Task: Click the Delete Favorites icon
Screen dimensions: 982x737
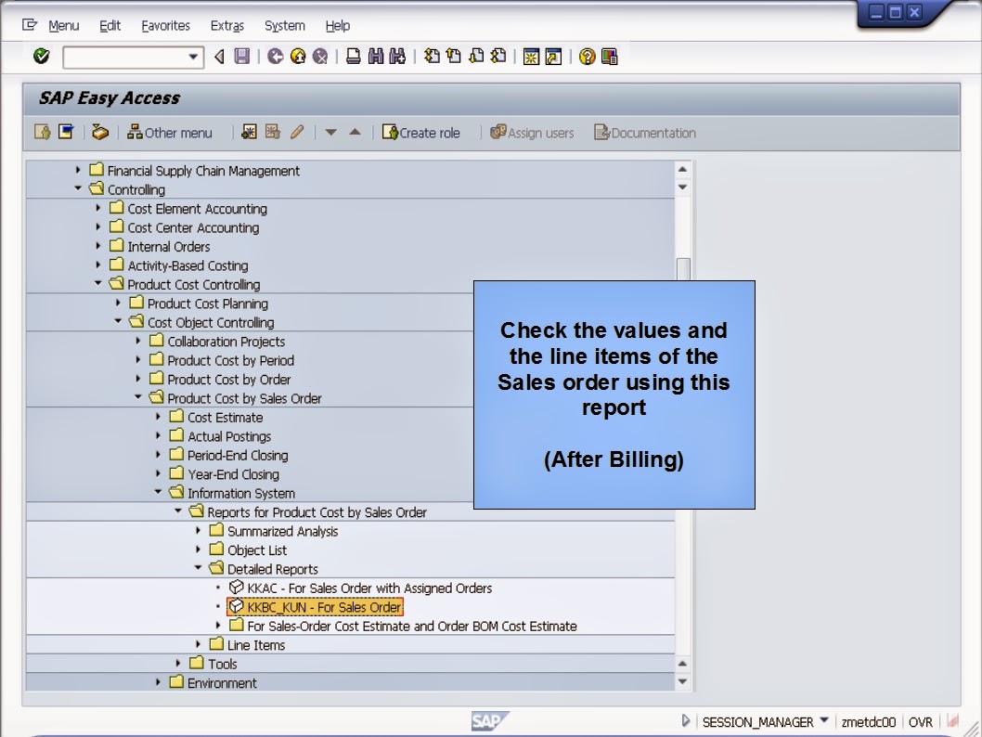Action: point(273,132)
